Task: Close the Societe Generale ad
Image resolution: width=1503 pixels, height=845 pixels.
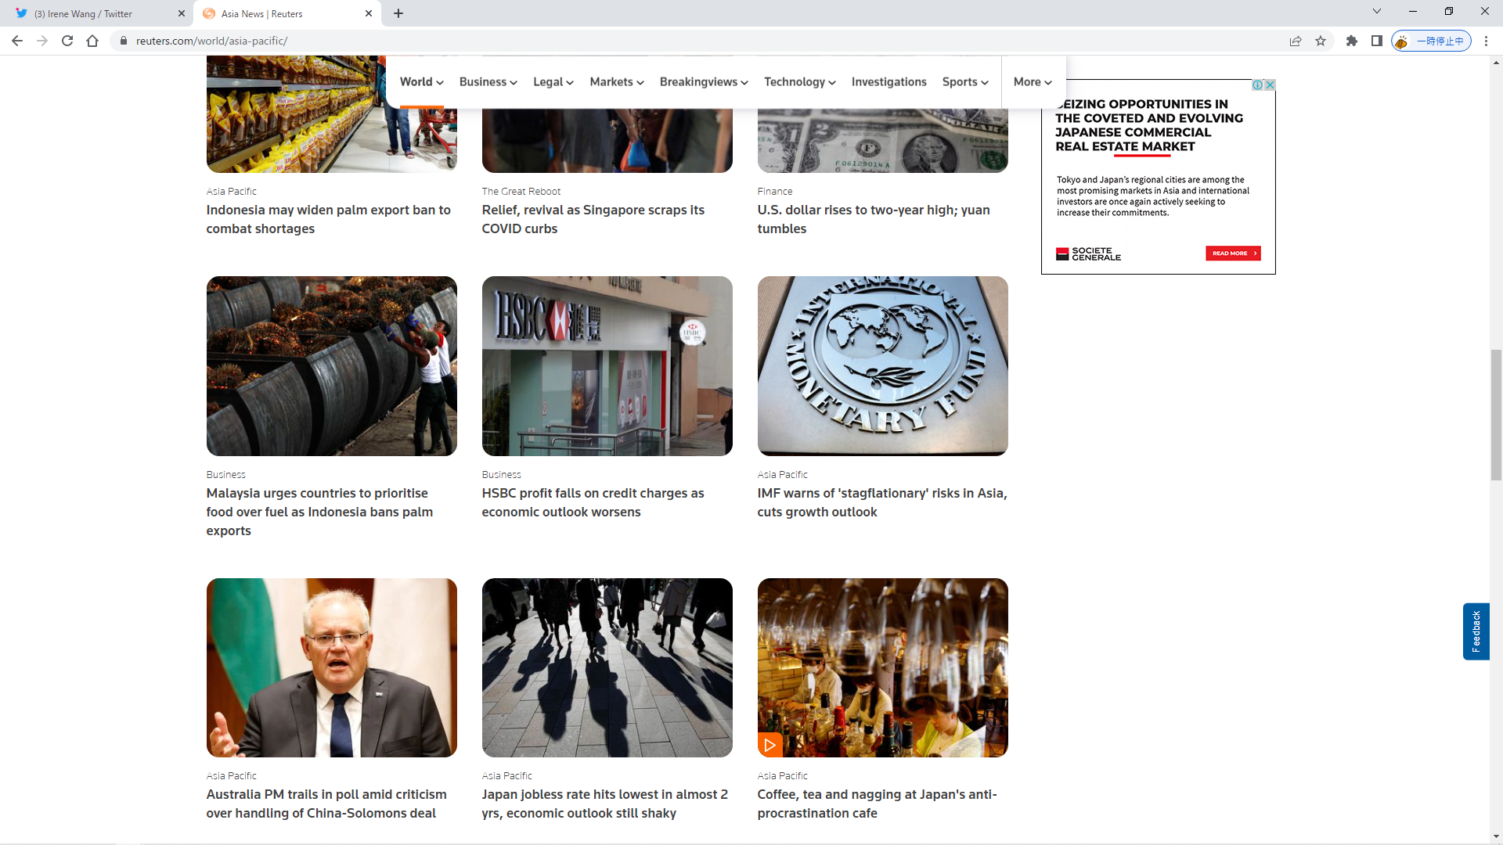Action: click(1270, 84)
